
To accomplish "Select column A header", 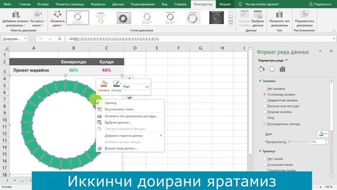I will (x=34, y=48).
